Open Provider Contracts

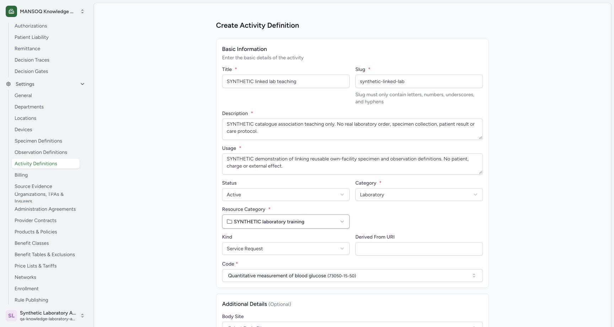coord(45,220)
